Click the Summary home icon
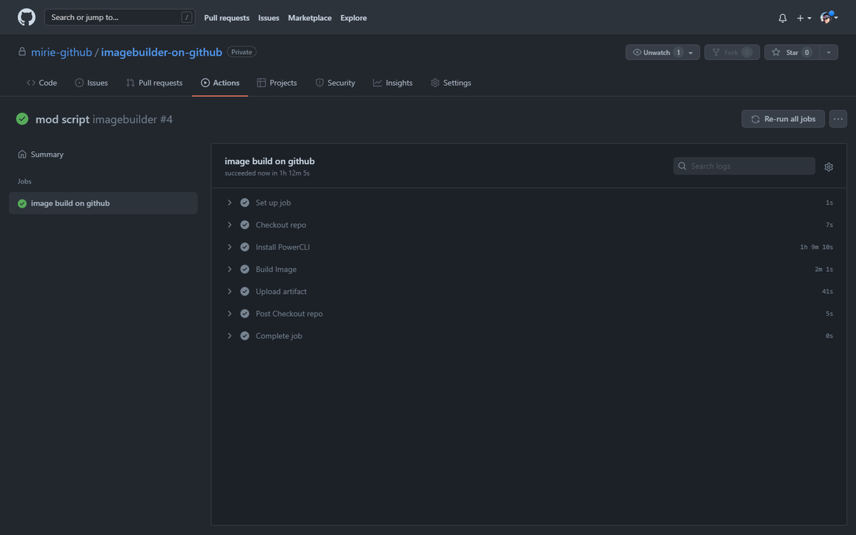The image size is (856, 535). click(22, 154)
